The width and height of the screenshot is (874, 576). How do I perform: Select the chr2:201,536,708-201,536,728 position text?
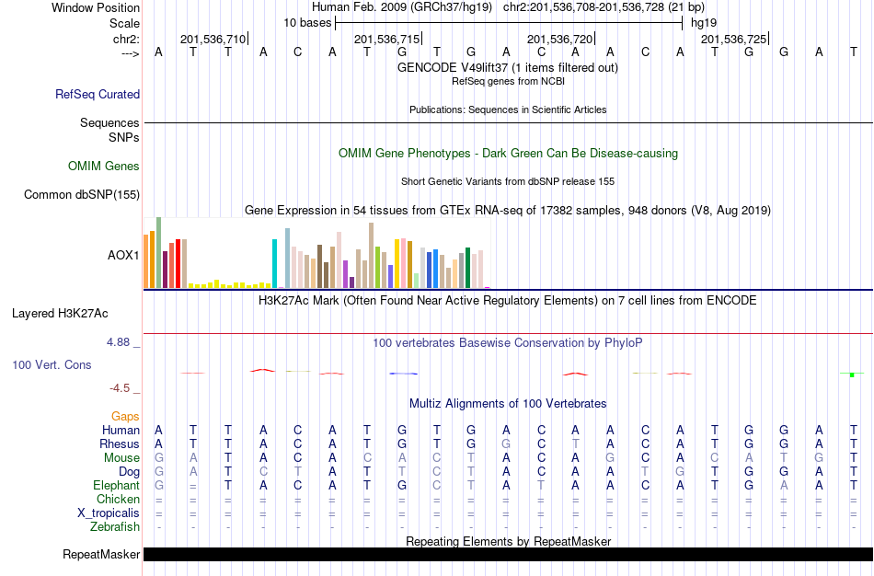tap(604, 7)
